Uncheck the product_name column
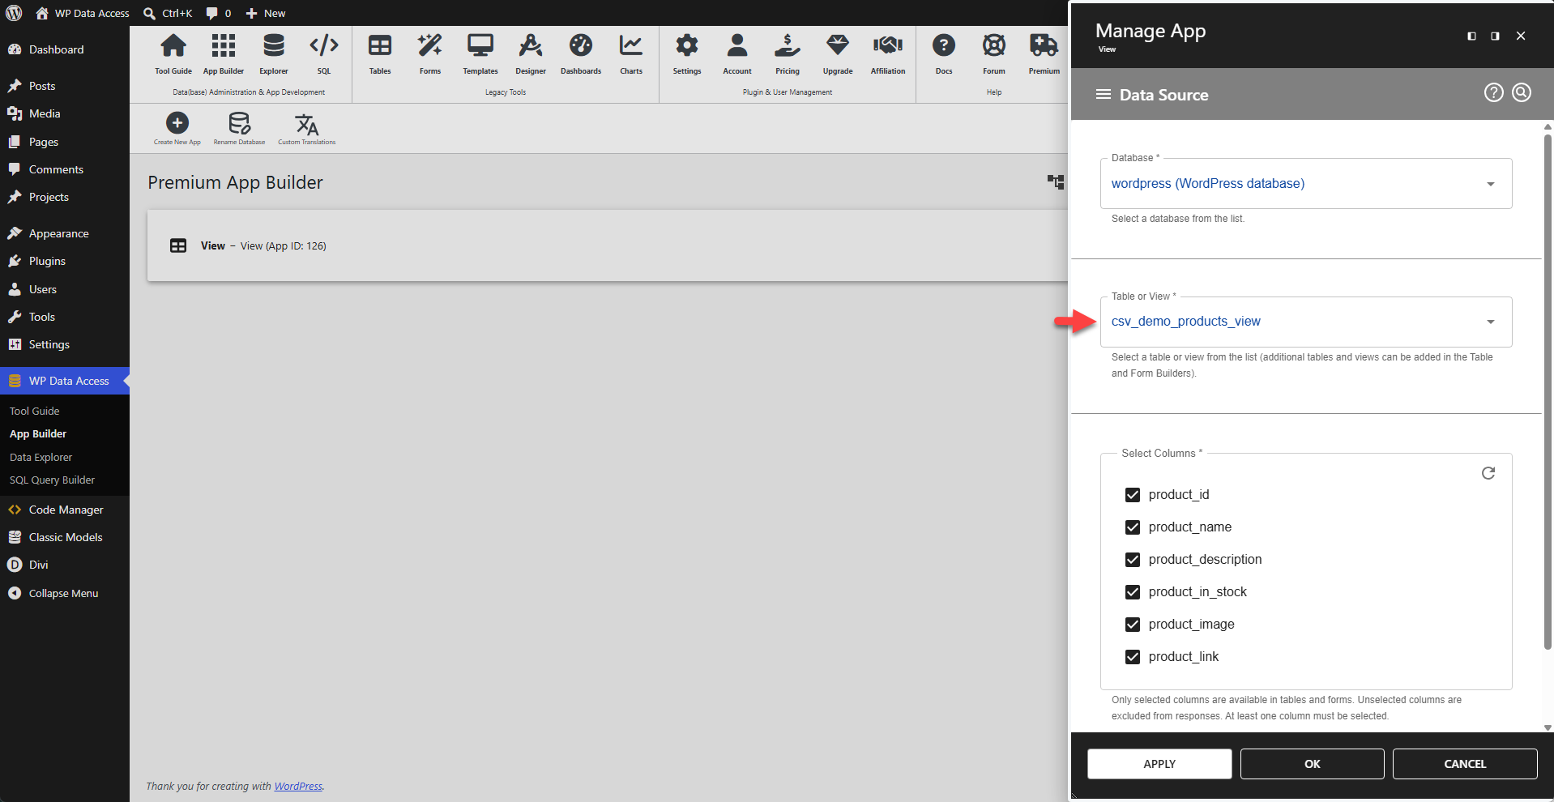Screen dimensions: 1554x802 [x=1133, y=527]
